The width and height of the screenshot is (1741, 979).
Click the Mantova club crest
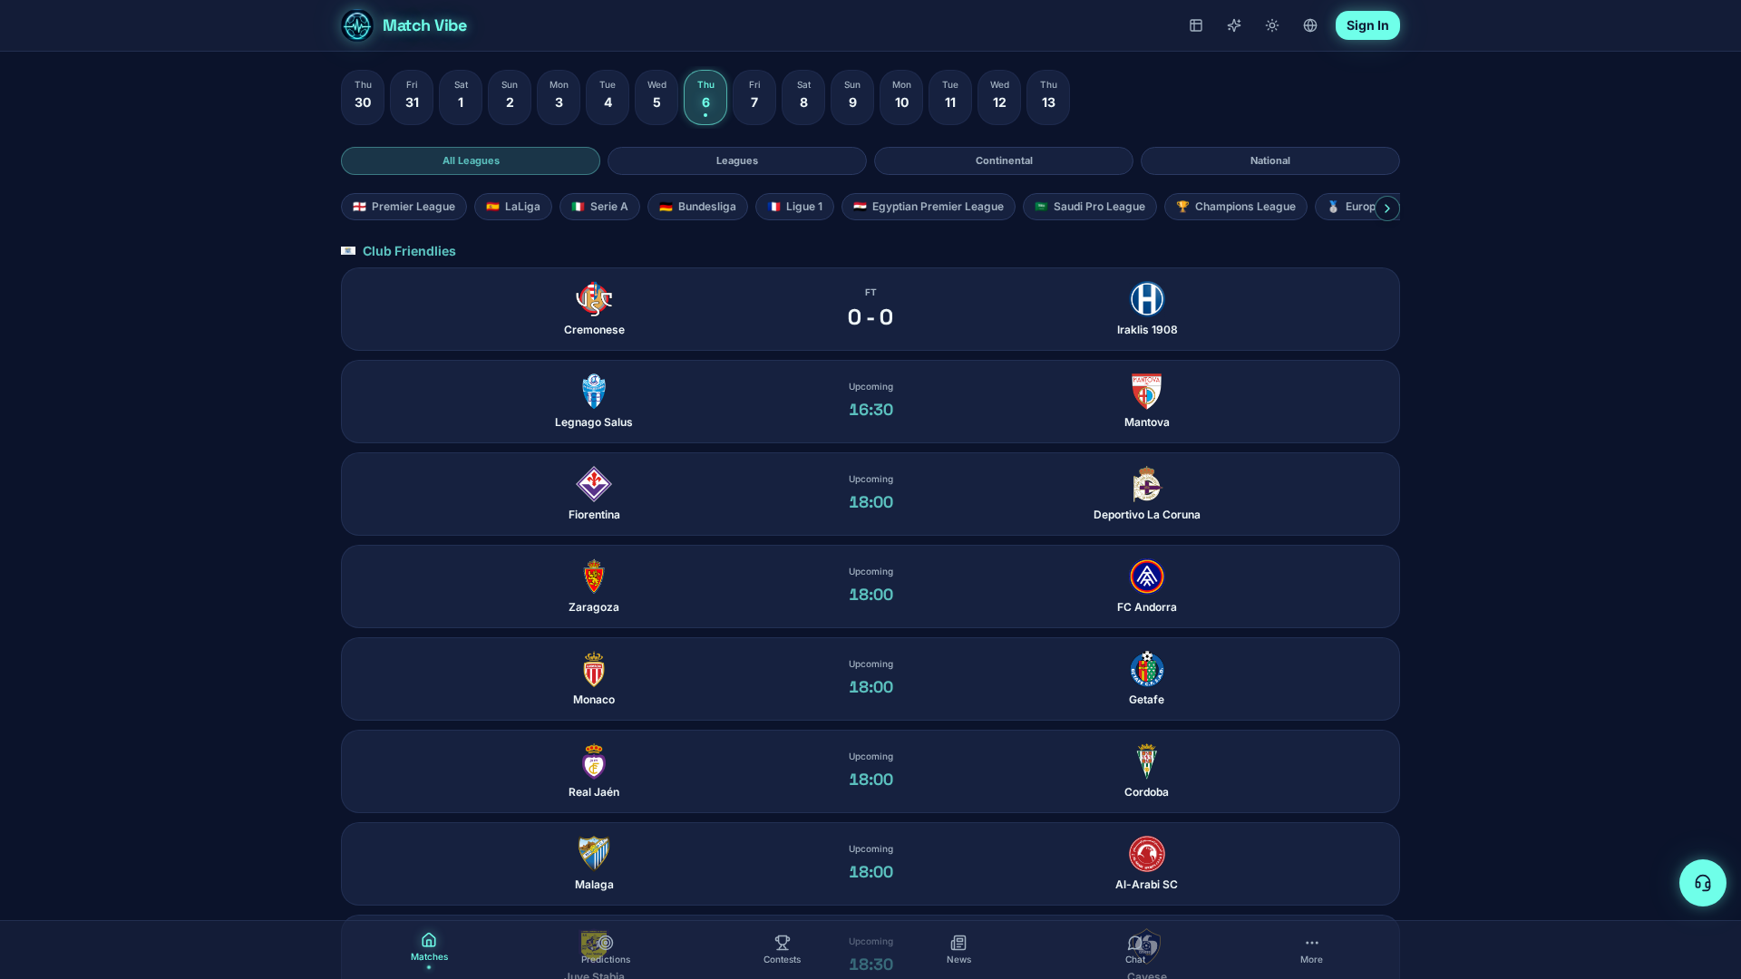click(x=1147, y=392)
